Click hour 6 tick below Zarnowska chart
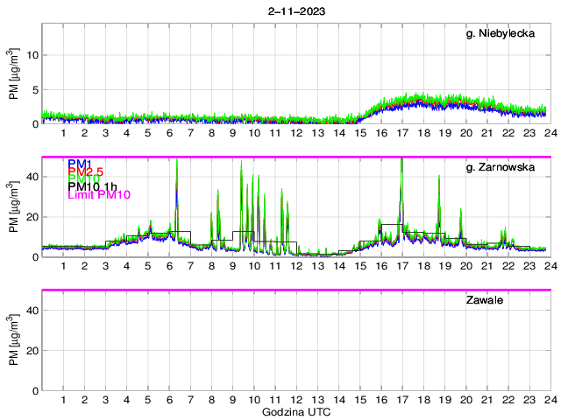Viewport: 561px width, 420px height. point(169,266)
